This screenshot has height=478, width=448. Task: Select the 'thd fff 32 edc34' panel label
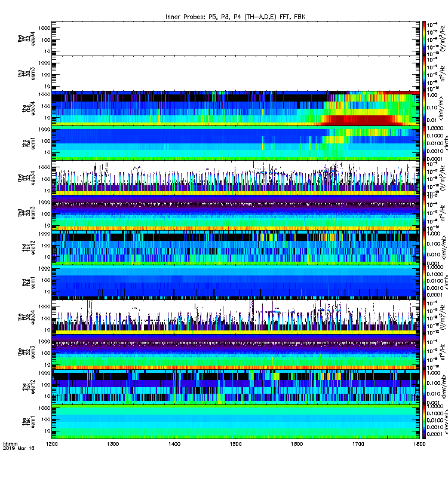point(26,177)
